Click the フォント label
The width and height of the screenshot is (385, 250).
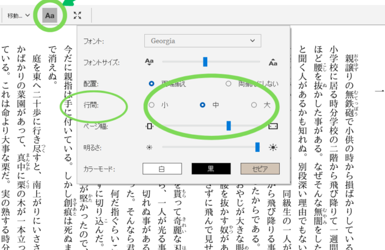pyautogui.click(x=94, y=41)
